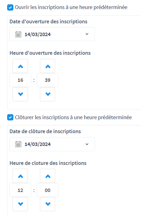The image size is (141, 215).
Task: Uncheck 'Clôturer les inscriptions à une heure prédéterminée'
Action: tap(10, 117)
